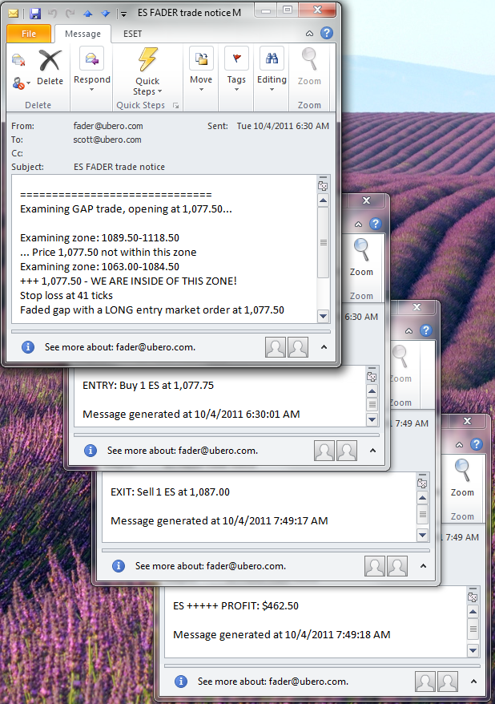
Task: Click message body scroll up arrow
Action: pyautogui.click(x=323, y=200)
